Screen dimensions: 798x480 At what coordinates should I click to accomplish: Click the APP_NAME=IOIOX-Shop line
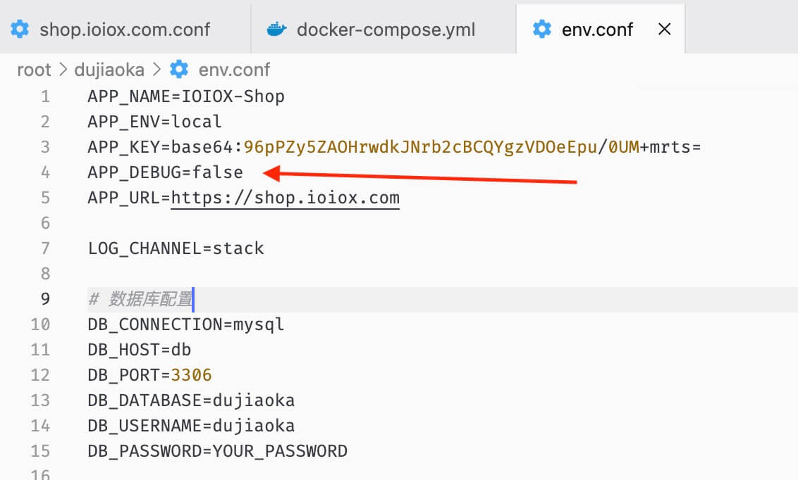pos(186,96)
